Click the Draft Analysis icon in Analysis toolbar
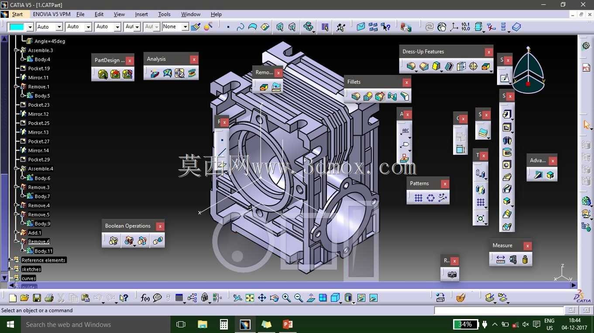This screenshot has height=333, width=594. [155, 73]
